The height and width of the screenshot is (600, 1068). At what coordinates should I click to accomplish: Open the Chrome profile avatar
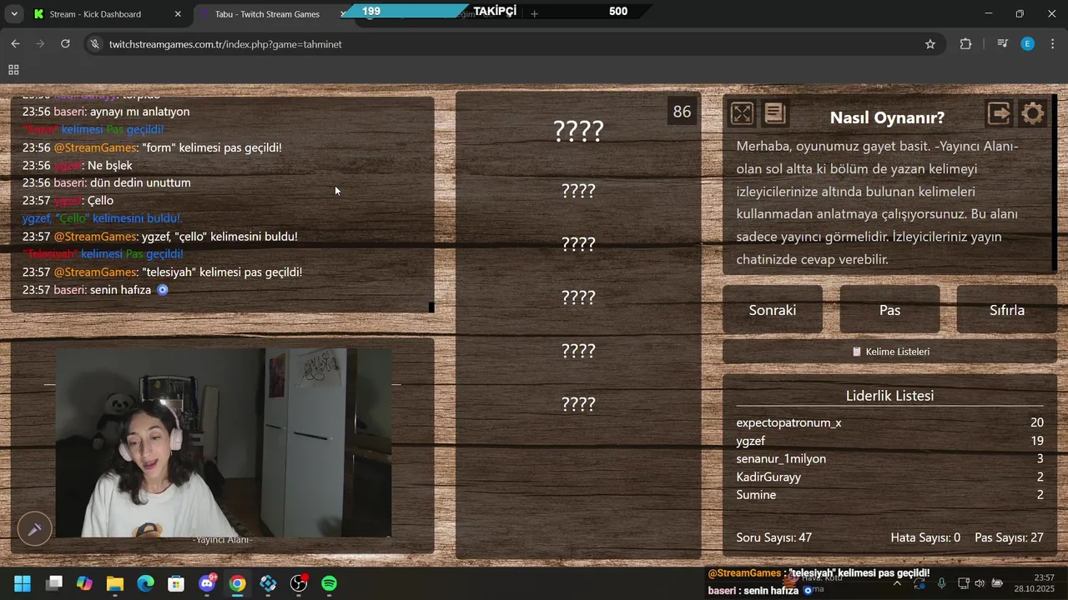tap(1028, 44)
